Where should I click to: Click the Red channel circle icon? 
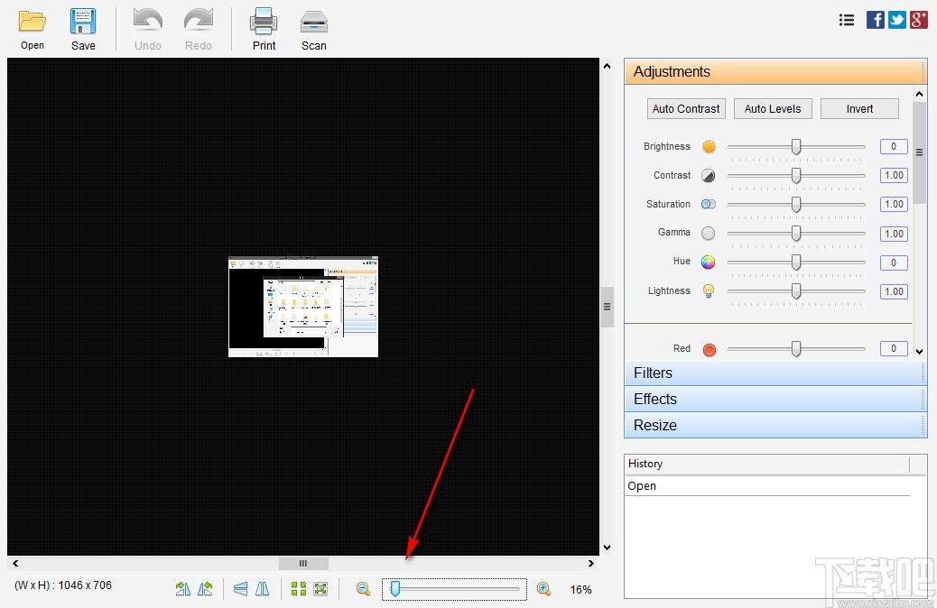(x=710, y=349)
